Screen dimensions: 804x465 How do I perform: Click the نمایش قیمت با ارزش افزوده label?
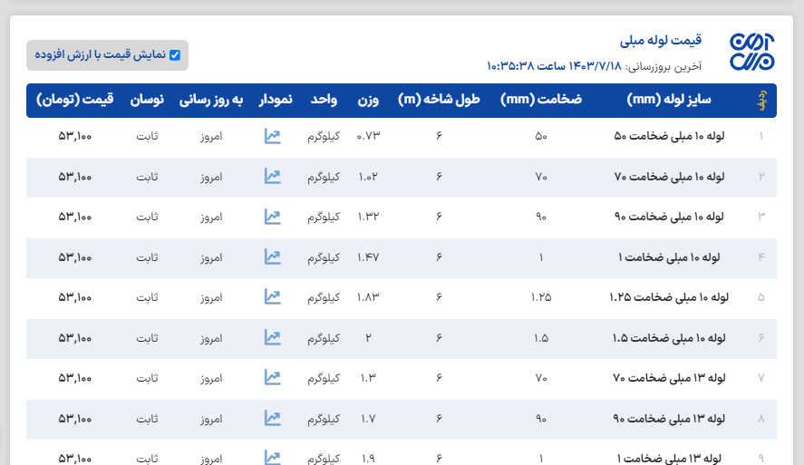click(x=101, y=55)
